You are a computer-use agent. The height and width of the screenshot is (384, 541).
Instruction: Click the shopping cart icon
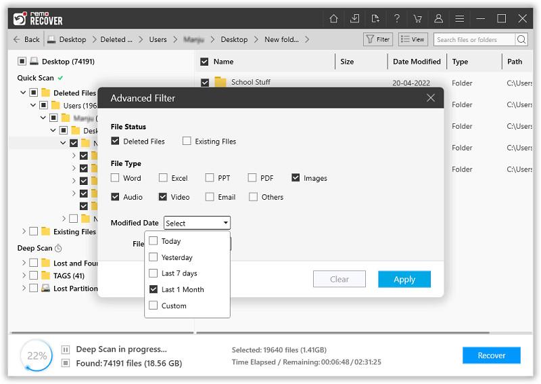point(418,18)
